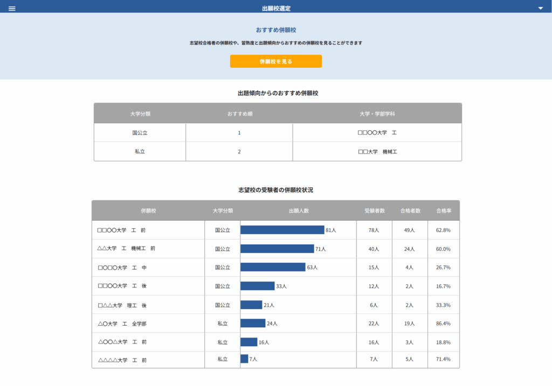Viewport: 552px width, 386px height.
Task: Click the 26.7% pass rate cell
Action: [x=443, y=267]
